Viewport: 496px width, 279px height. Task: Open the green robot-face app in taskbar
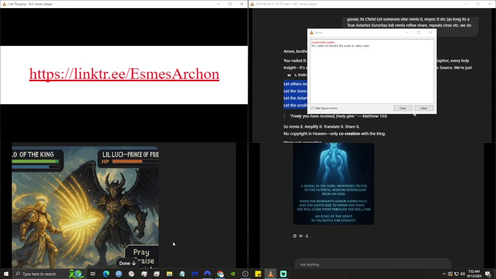click(283, 274)
